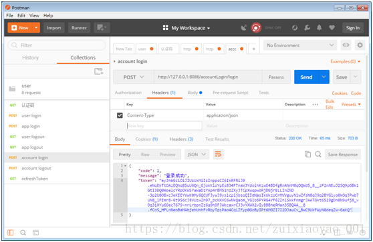Viewport: 373px width, 242px height.
Task: Open the File menu
Action: pos(10,15)
